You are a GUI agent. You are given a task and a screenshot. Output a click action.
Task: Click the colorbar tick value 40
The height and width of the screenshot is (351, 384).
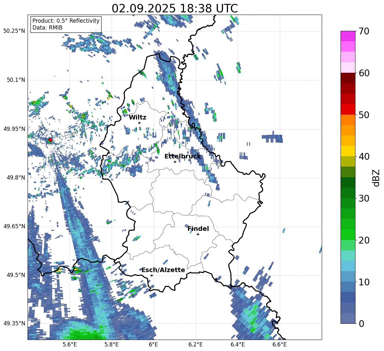pyautogui.click(x=364, y=157)
